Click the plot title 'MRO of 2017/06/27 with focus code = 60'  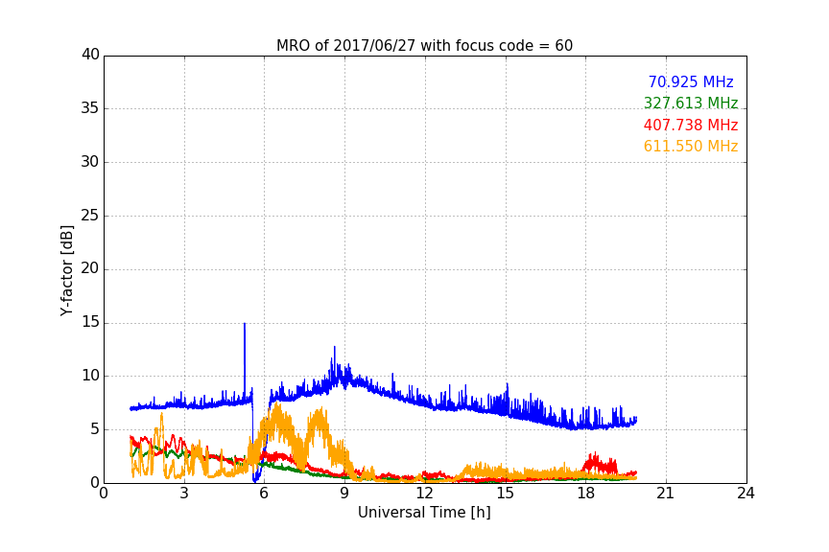(424, 46)
